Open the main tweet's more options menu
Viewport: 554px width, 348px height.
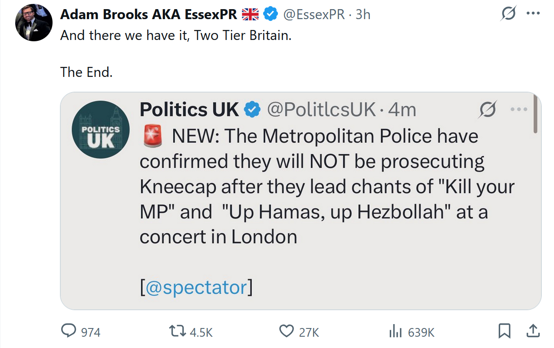[x=532, y=13]
